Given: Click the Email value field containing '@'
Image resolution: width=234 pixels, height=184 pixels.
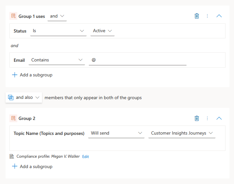Looking at the screenshot, I should click(x=137, y=60).
